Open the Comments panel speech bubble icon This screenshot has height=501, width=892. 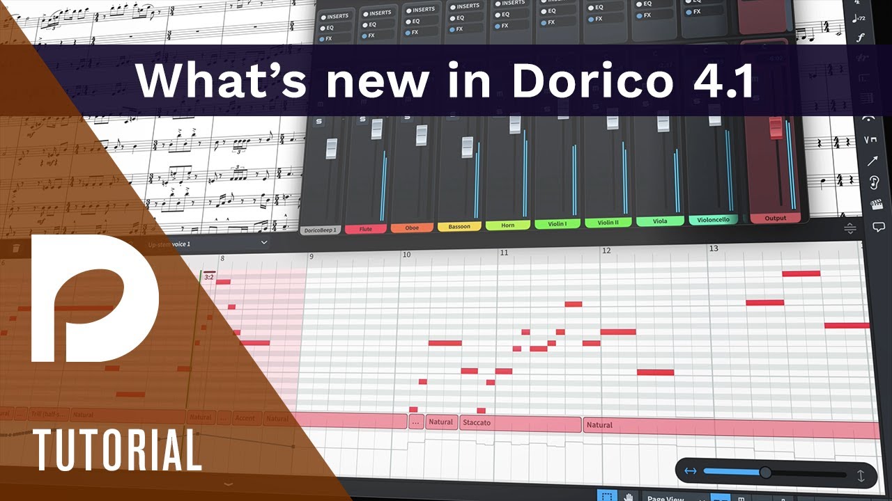[x=878, y=227]
